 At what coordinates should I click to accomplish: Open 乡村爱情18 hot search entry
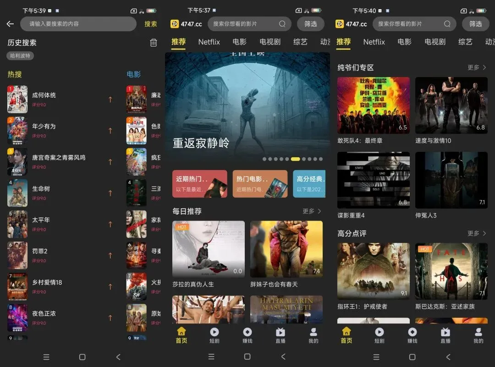point(60,286)
